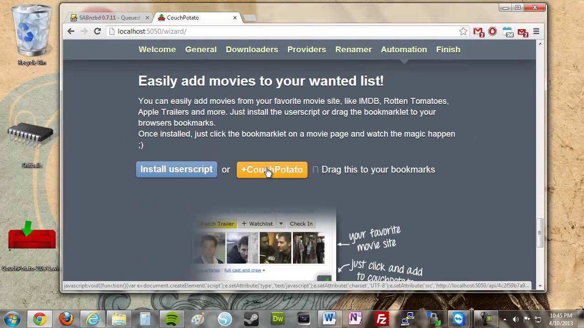Launch Steam from the taskbar

click(251, 319)
